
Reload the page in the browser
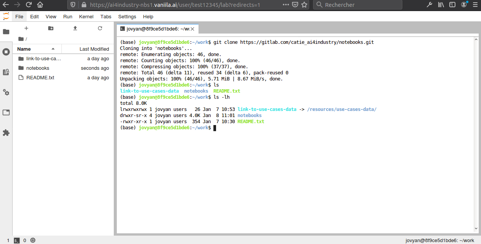coord(29,5)
